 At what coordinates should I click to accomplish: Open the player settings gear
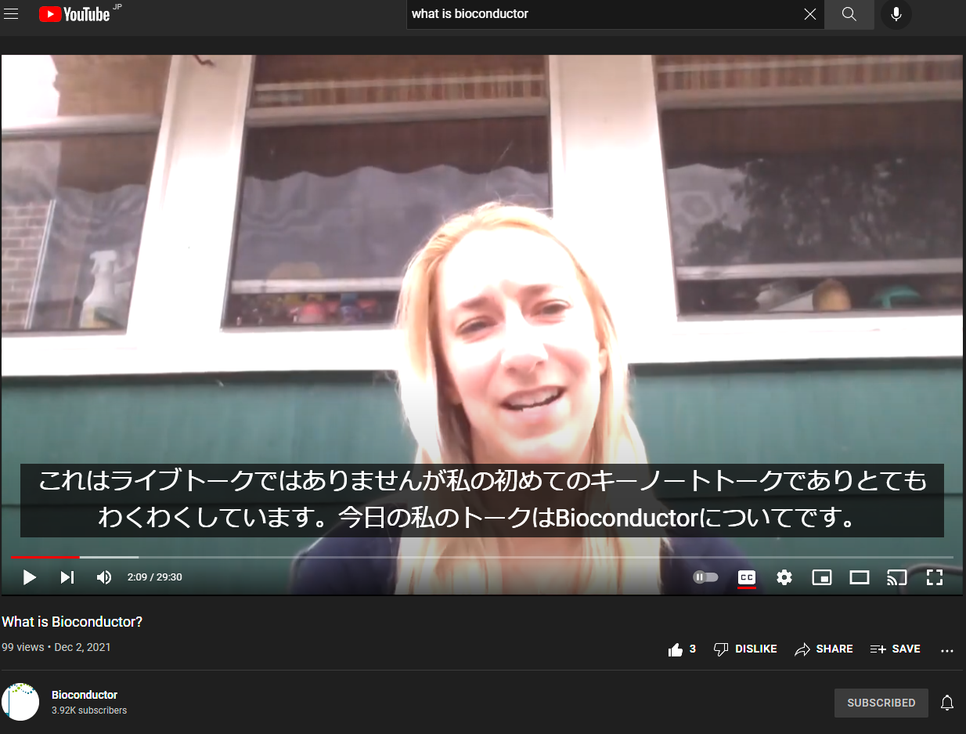coord(784,577)
